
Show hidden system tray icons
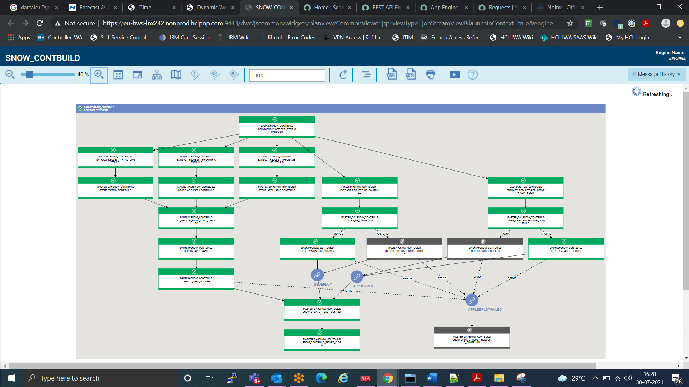point(595,378)
